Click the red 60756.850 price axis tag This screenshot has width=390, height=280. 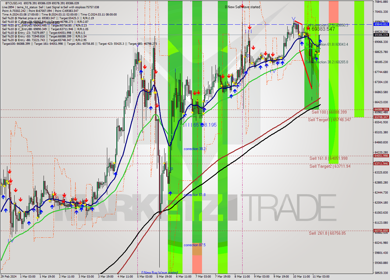click(x=381, y=231)
